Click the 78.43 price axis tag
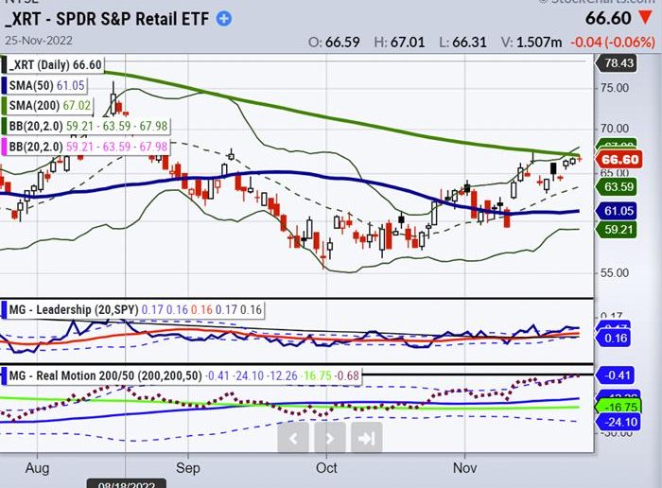This screenshot has width=662, height=488. click(x=616, y=63)
